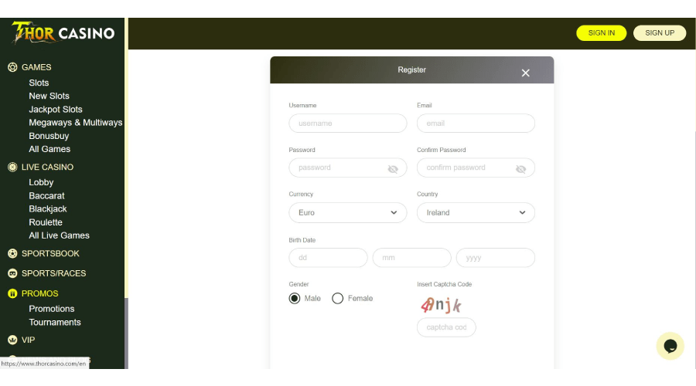Viewport: 696px width, 386px height.
Task: Toggle password visibility eye icon
Action: pyautogui.click(x=393, y=168)
